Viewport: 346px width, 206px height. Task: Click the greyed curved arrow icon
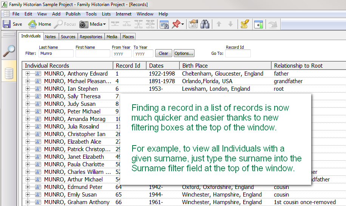tap(273, 24)
